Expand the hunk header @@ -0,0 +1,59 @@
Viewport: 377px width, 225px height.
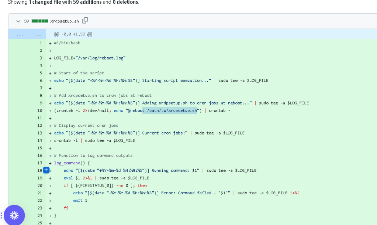[73, 34]
